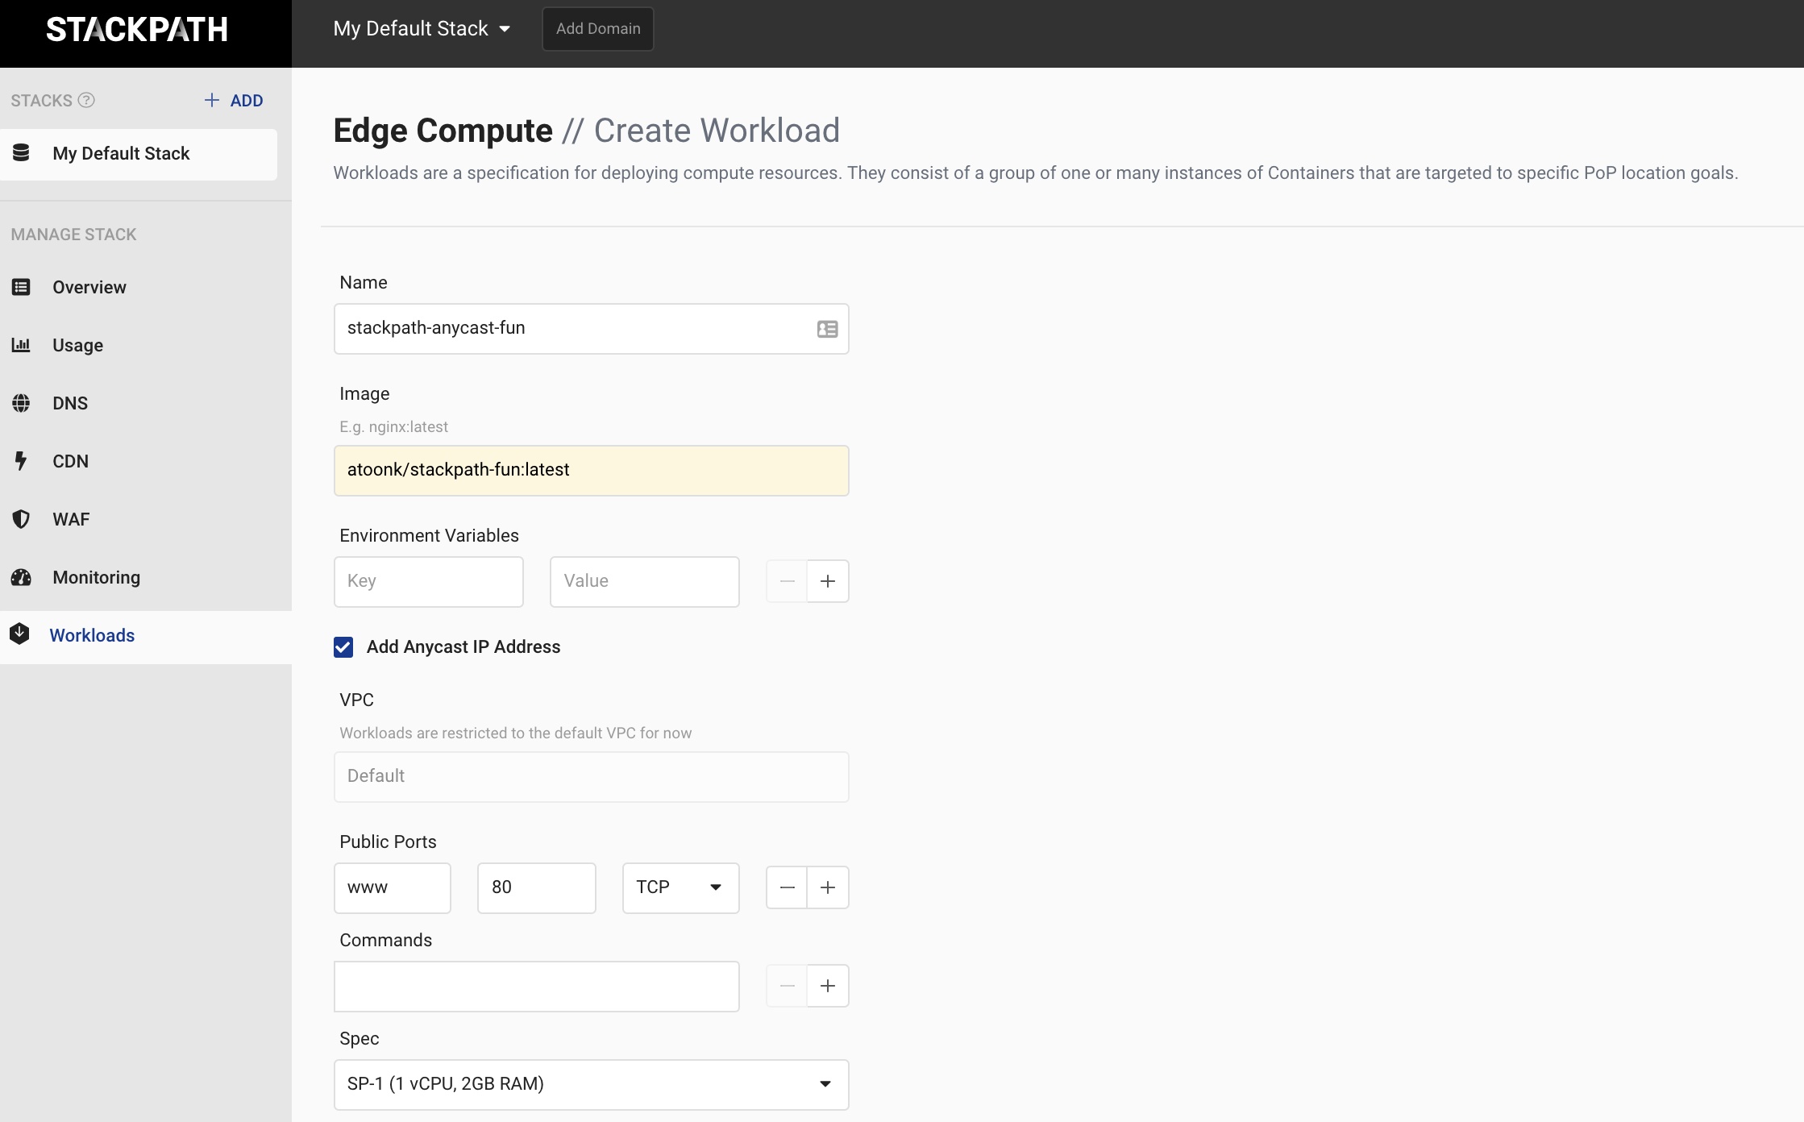Expand the My Default Stack top dropdown

(x=422, y=29)
